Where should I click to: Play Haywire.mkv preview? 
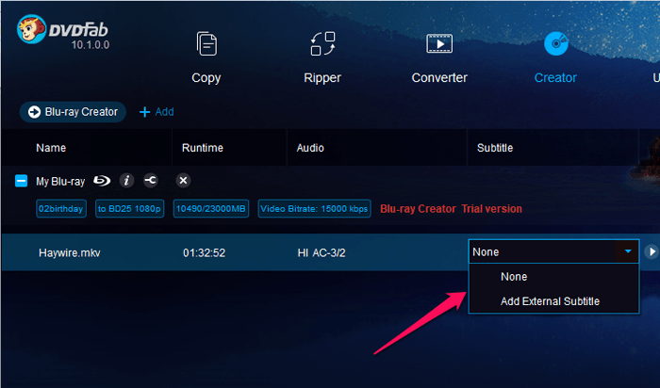click(x=652, y=251)
